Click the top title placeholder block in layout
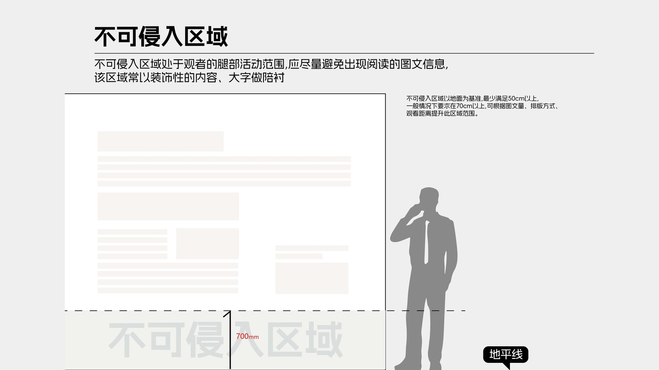The height and width of the screenshot is (370, 659). coord(161,141)
